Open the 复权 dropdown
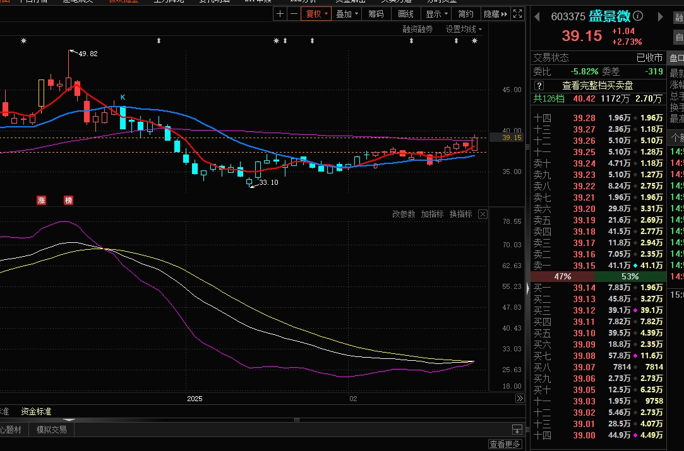Image resolution: width=684 pixels, height=451 pixels. click(x=316, y=14)
